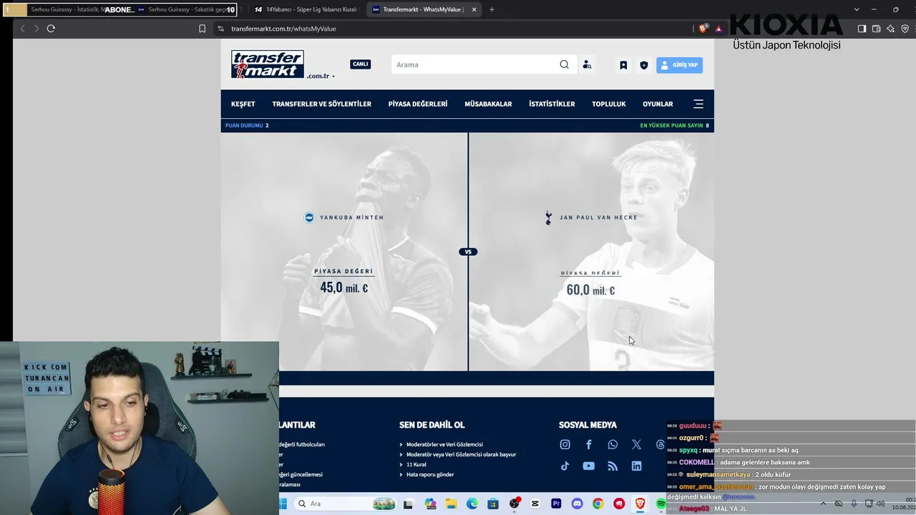Click the Brave Shields icon
This screenshot has height=515, width=916.
(703, 29)
